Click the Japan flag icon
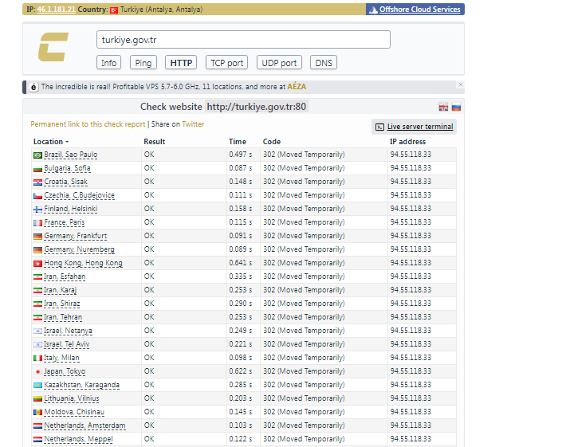The image size is (562, 447). click(37, 372)
